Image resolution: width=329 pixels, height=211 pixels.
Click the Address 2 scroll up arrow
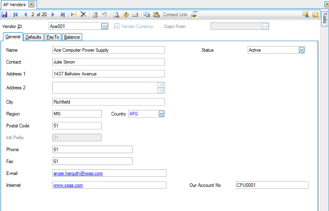[x=161, y=85]
